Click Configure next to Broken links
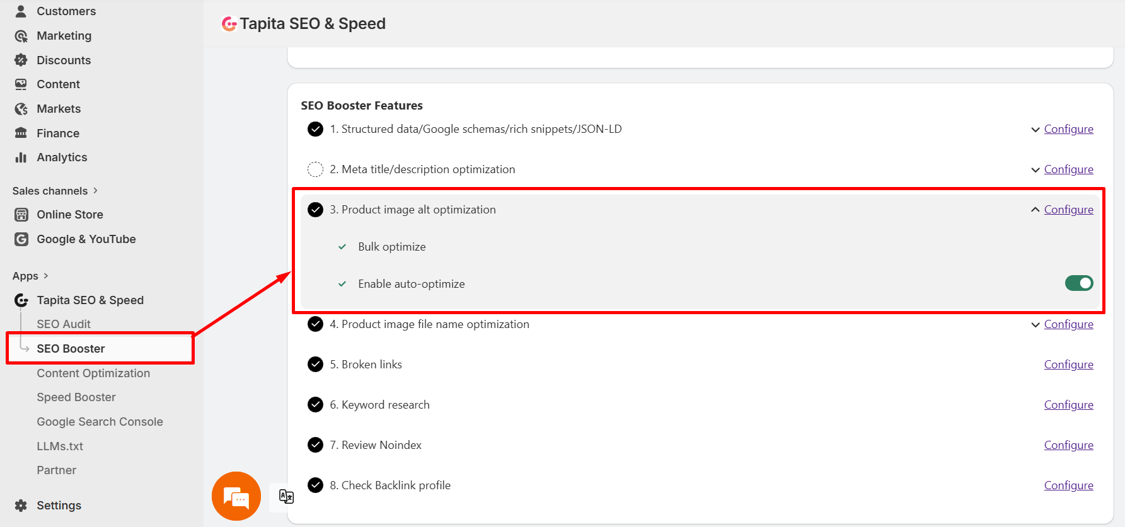Screen dimensions: 1125x527 [1068, 364]
